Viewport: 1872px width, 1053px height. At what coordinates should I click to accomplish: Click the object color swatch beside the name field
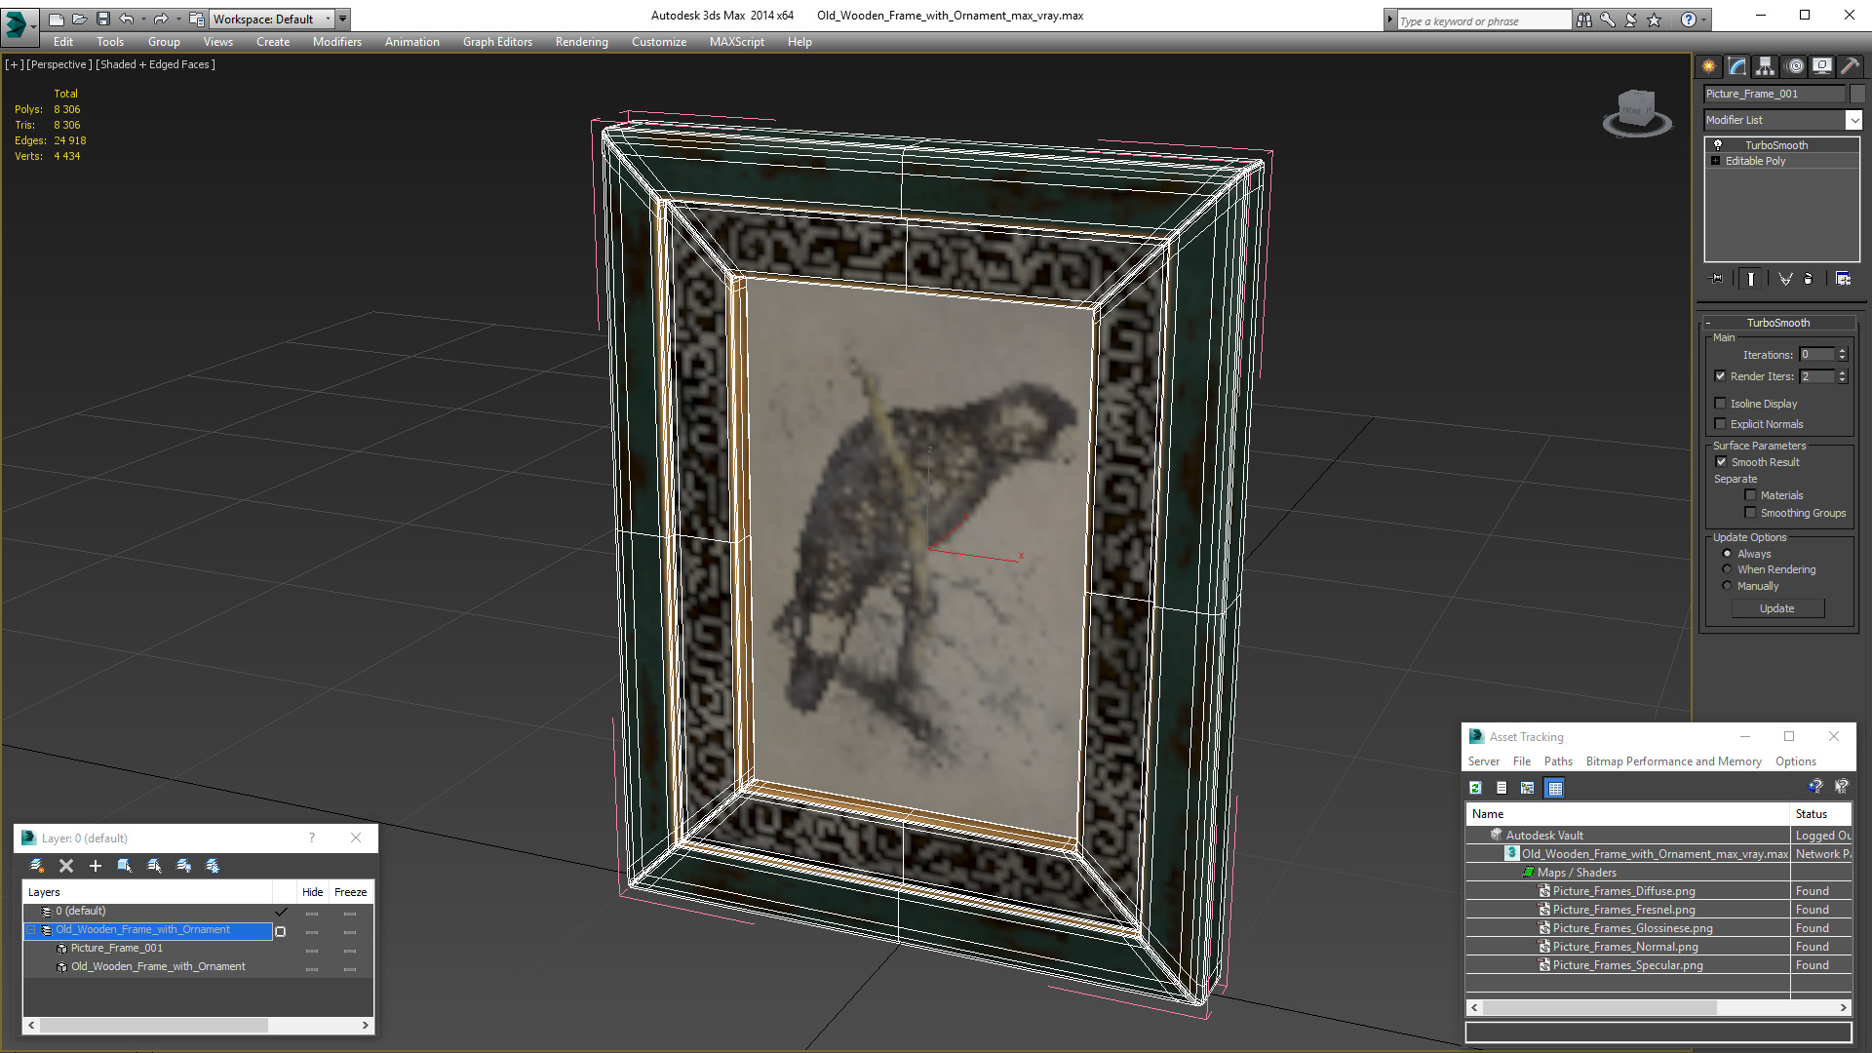pos(1857,94)
